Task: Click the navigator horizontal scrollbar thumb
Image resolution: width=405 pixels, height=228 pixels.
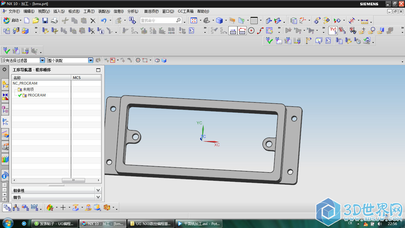Action: (73, 180)
